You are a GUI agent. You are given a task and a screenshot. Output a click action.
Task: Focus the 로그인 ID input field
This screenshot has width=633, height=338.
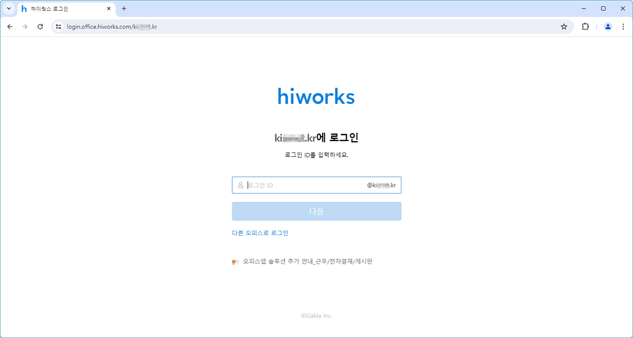[316, 185]
